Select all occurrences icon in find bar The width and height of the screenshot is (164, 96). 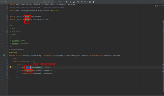click(86, 2)
